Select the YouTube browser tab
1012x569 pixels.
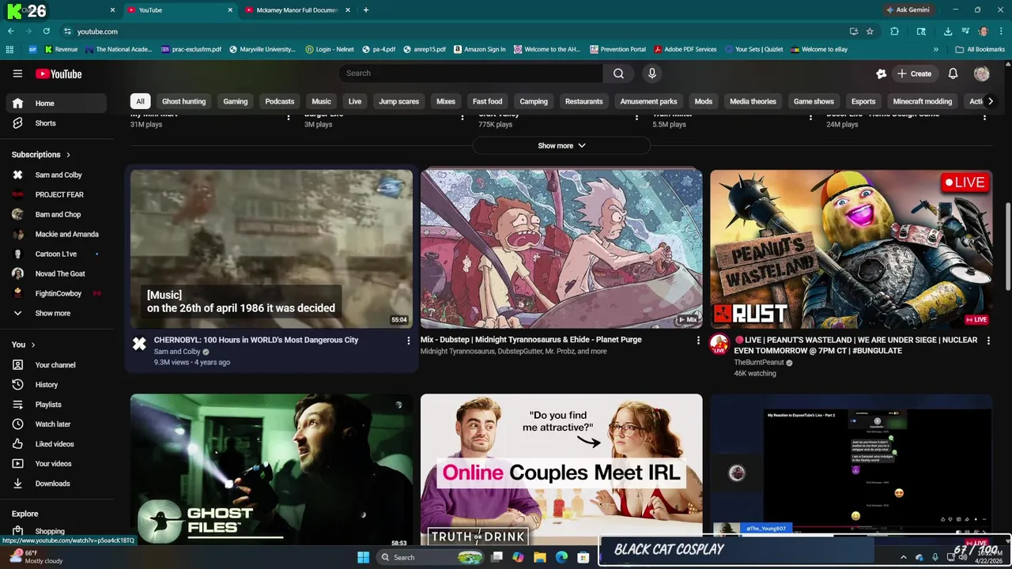pyautogui.click(x=179, y=10)
